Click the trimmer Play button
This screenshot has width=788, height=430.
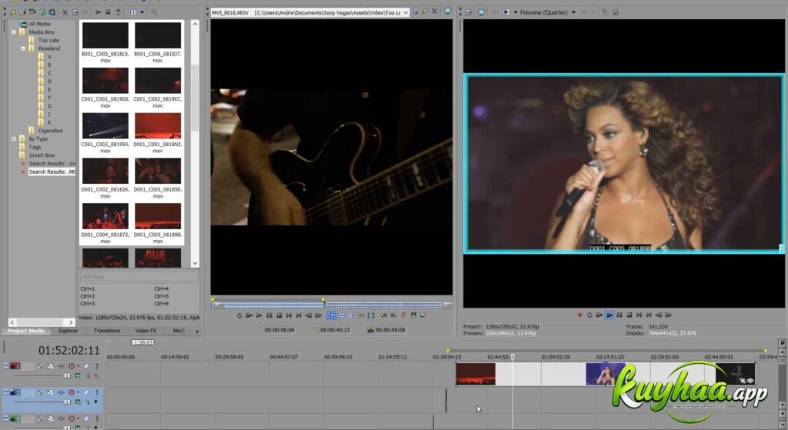click(x=259, y=315)
